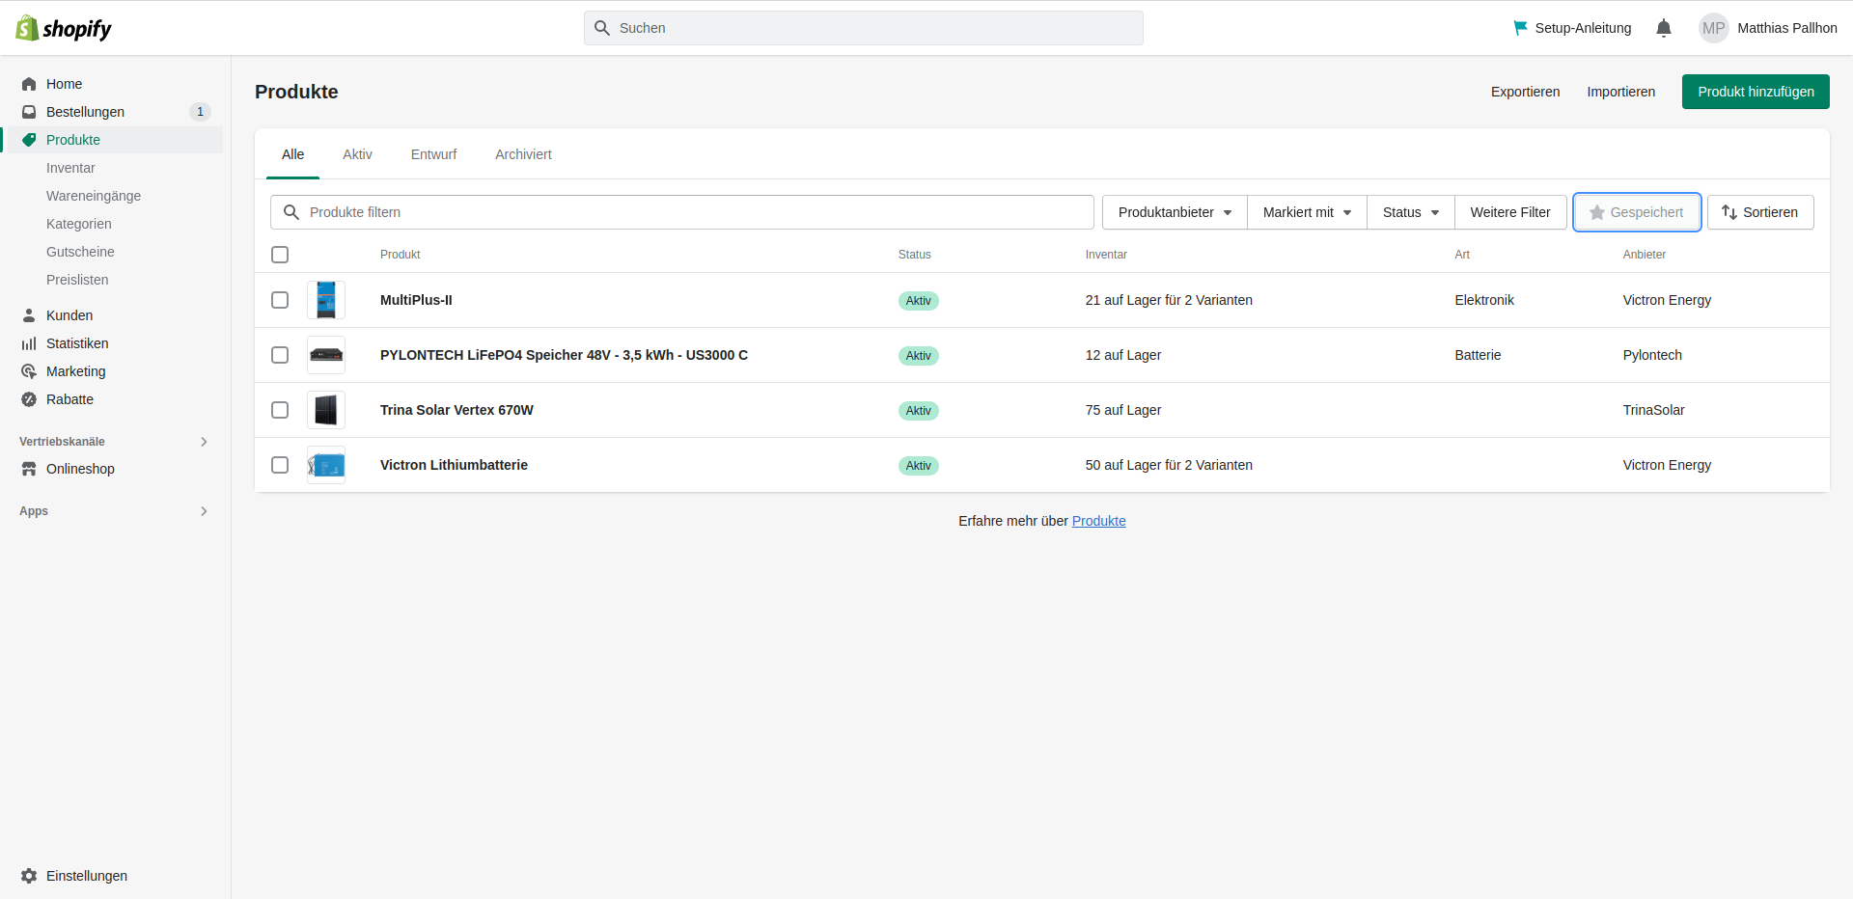Open the Trina Solar Vertex thumbnail

point(326,410)
